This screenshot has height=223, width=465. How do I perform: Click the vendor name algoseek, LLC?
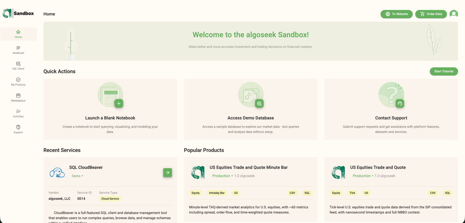(x=59, y=199)
